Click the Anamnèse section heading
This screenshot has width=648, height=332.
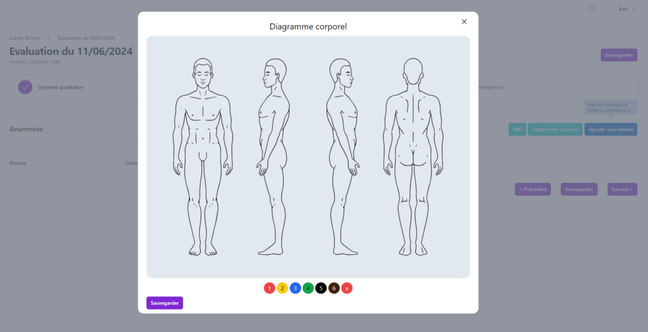click(x=26, y=129)
